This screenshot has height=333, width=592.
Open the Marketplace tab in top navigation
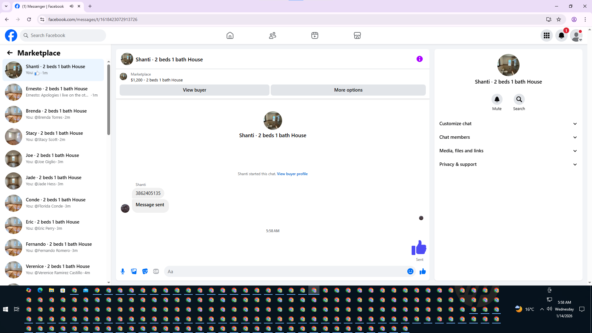357,35
